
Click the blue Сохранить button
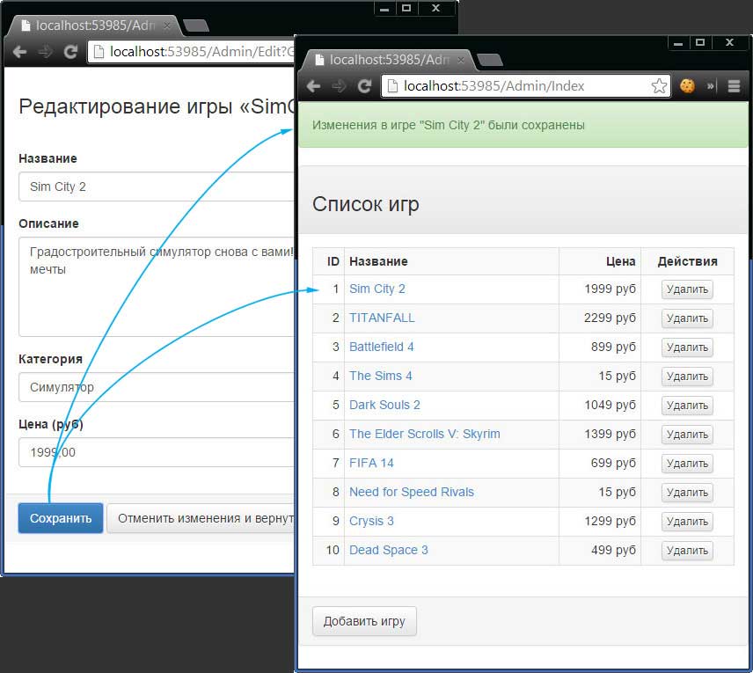click(x=61, y=518)
